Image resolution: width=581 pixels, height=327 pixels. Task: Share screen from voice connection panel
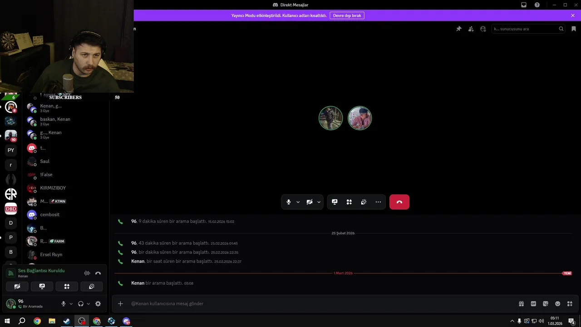42,286
